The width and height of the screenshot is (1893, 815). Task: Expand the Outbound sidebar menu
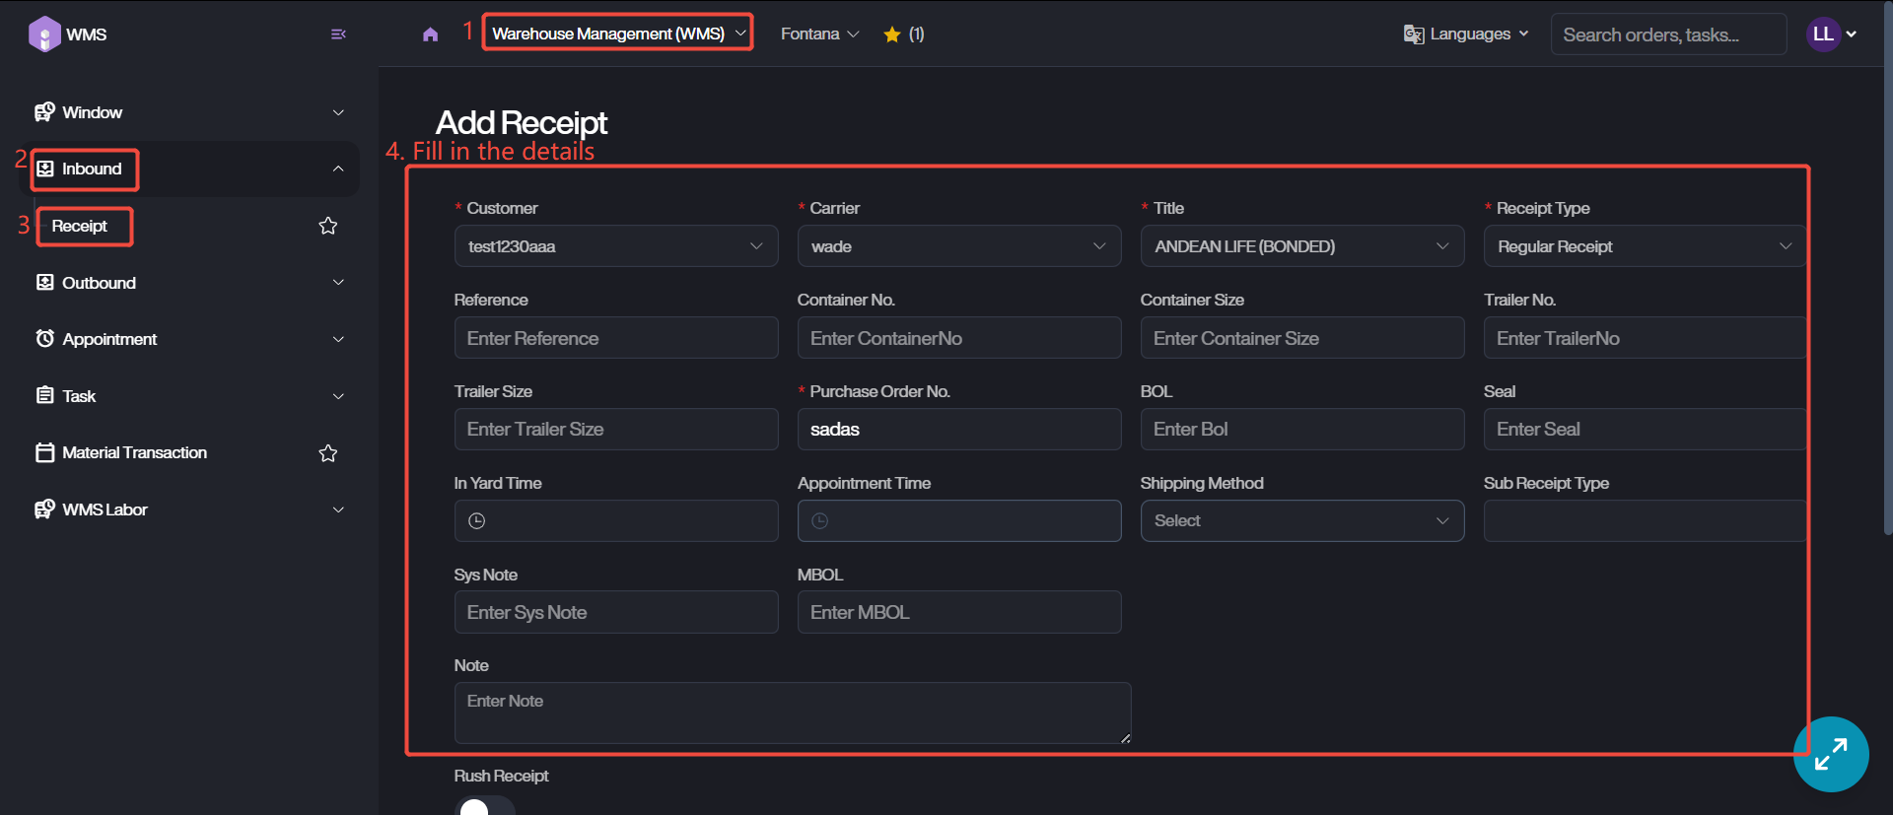(x=189, y=283)
